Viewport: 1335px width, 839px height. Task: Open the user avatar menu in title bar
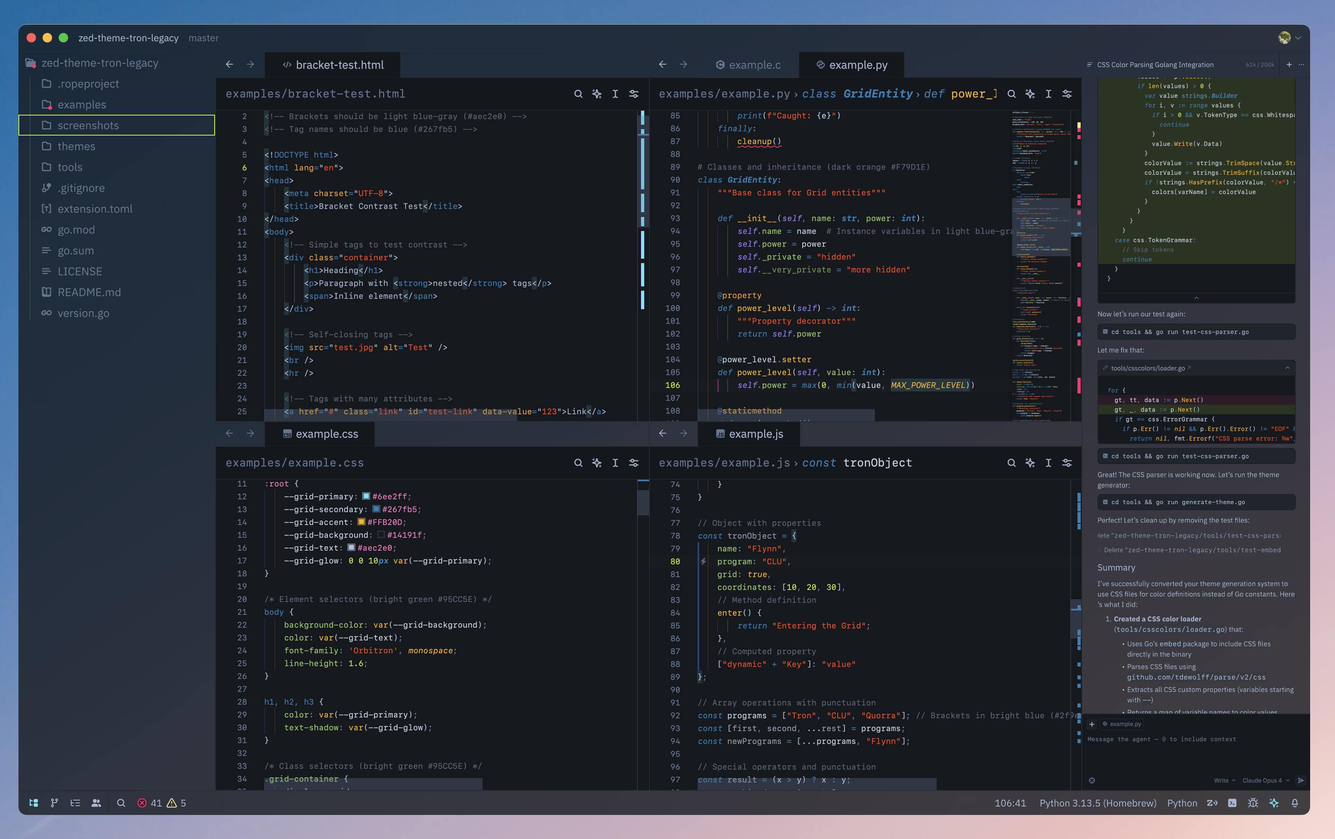click(1290, 38)
